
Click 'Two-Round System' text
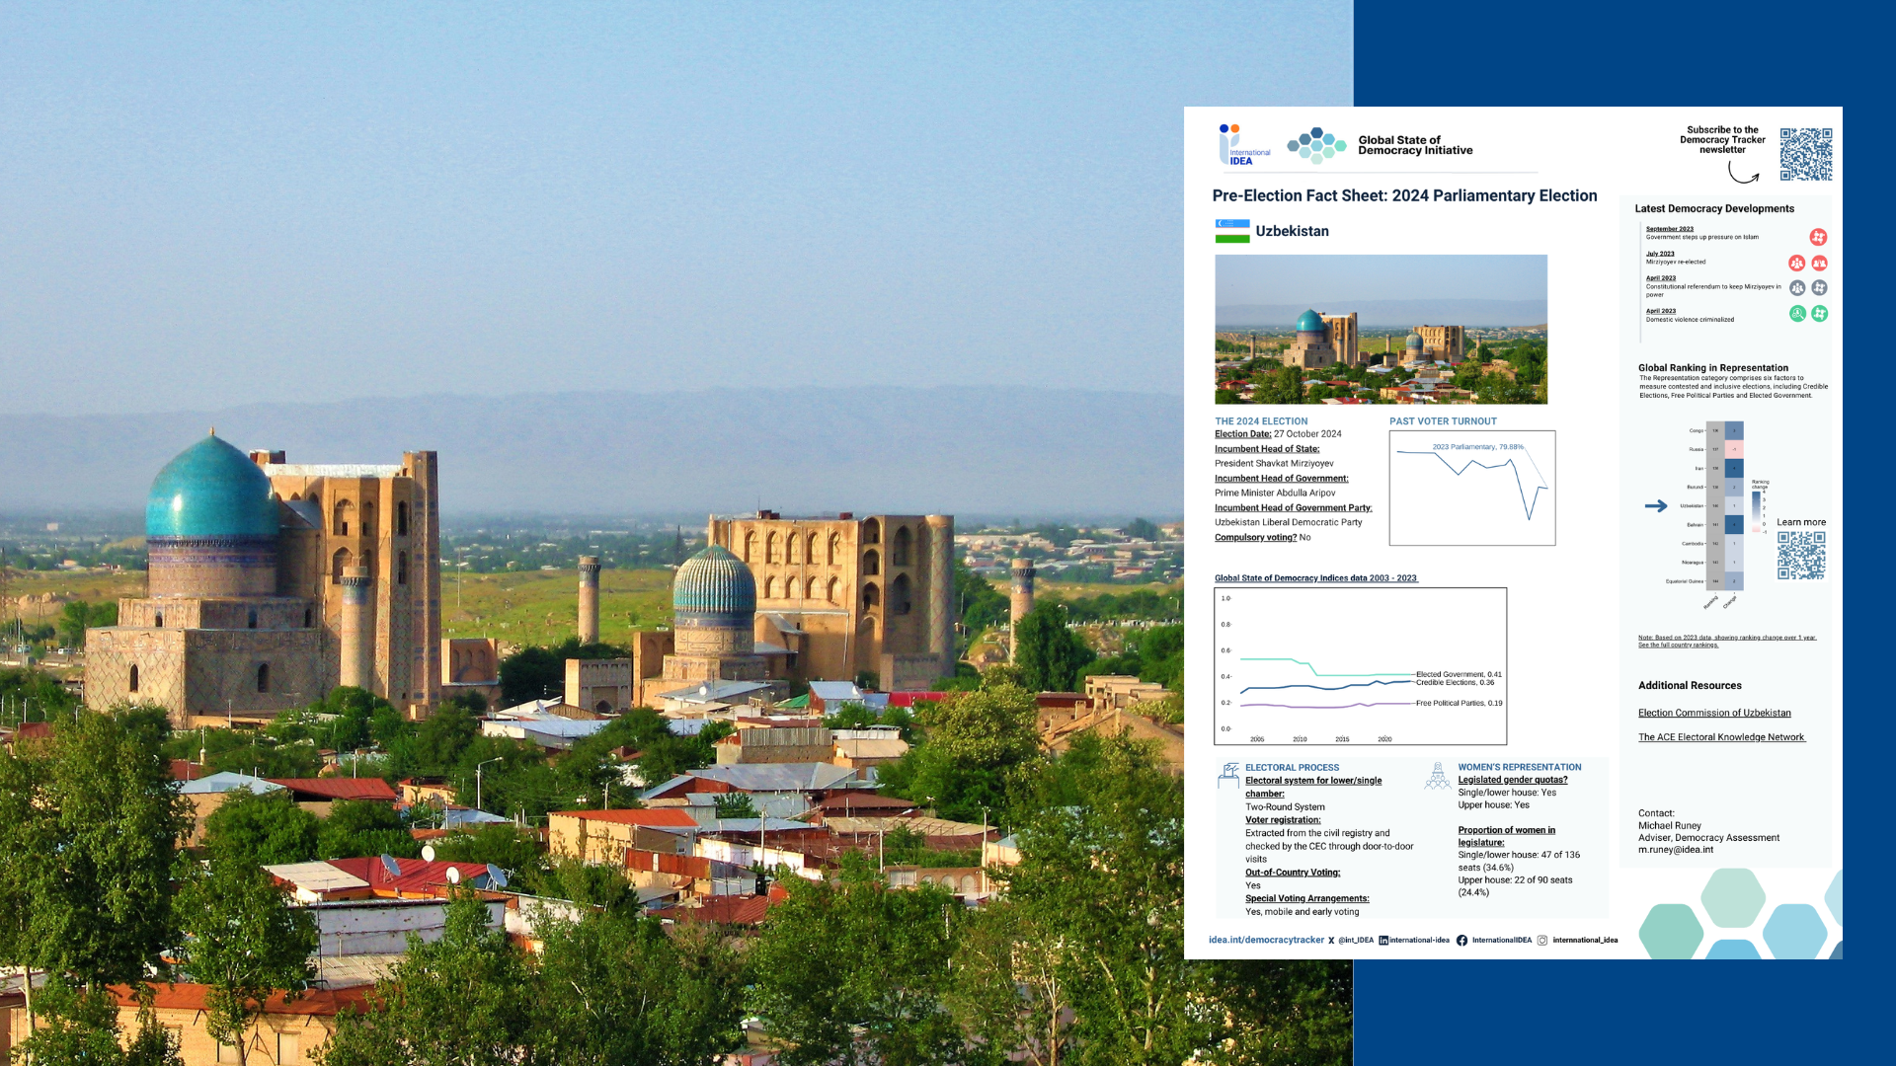(1285, 807)
